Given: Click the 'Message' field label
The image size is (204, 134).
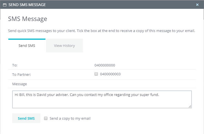Looking at the screenshot, I should click(19, 84).
